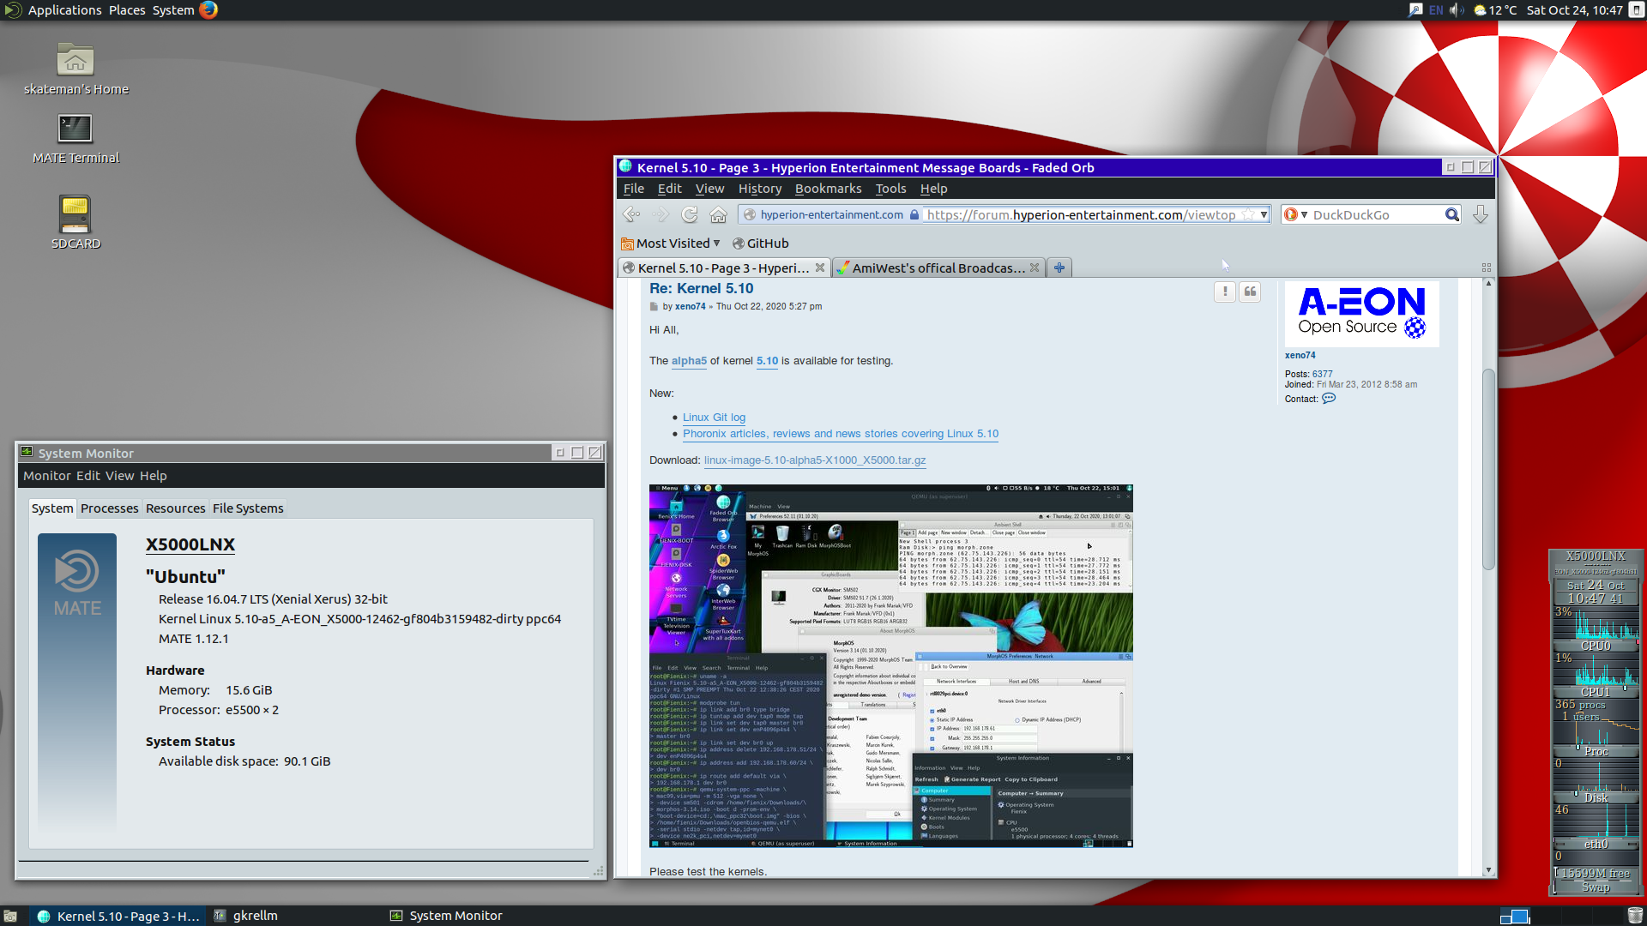Open a new tab with the plus button

[x=1059, y=268]
